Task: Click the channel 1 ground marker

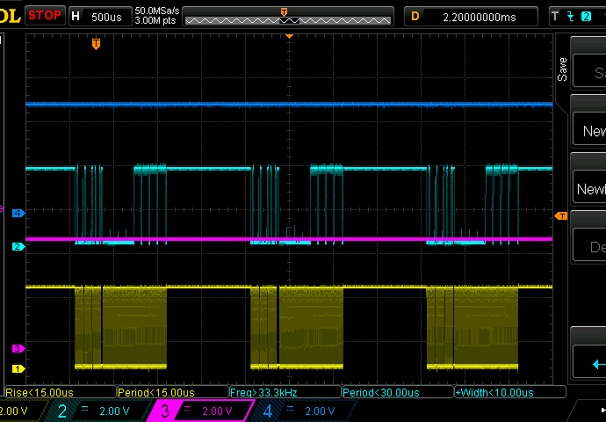Action: click(18, 368)
